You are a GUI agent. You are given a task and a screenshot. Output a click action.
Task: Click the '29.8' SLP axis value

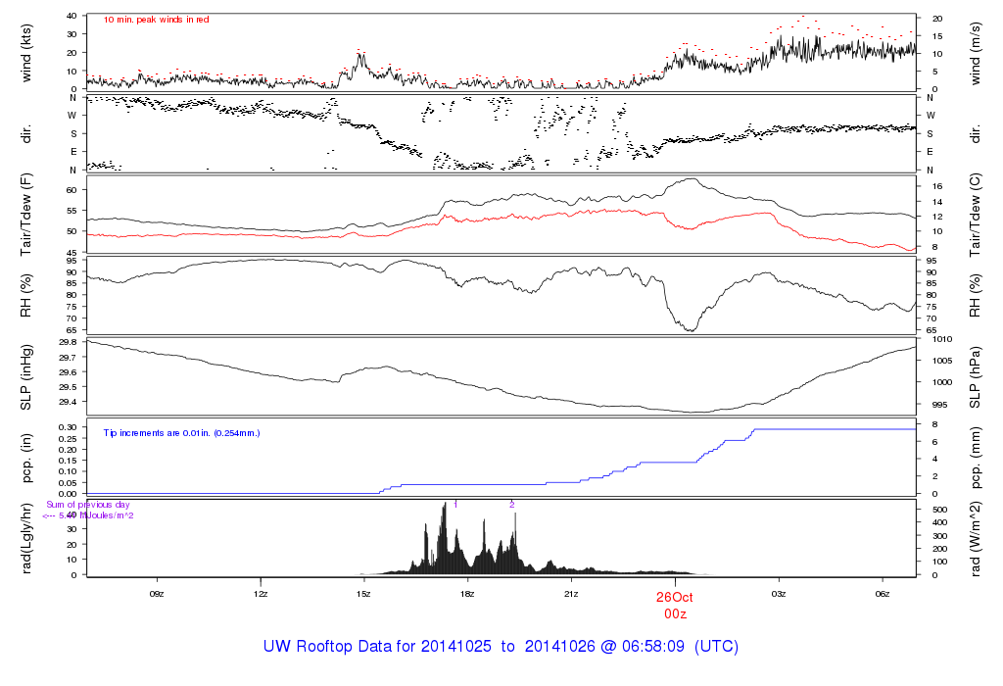click(68, 342)
